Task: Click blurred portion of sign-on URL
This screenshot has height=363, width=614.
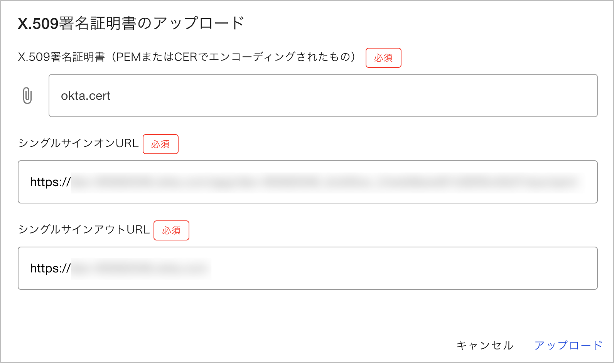Action: coord(328,182)
